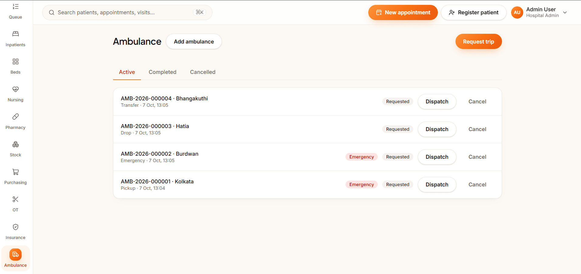
Task: Click "Pickup · 7 Oct, 13:04" subtitle
Action: [x=143, y=188]
